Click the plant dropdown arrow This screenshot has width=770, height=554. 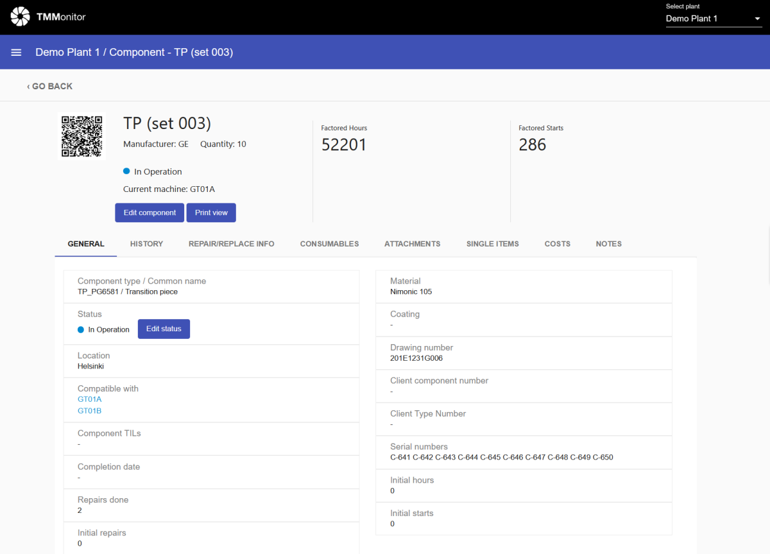click(757, 19)
